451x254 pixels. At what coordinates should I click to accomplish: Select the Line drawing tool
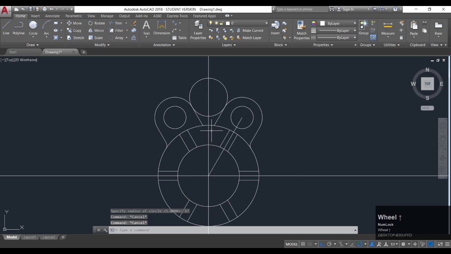6,28
